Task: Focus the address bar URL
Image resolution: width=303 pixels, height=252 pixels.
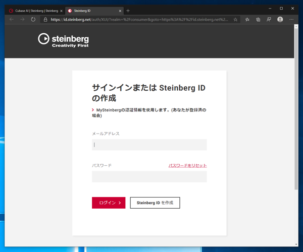Action: 139,20
